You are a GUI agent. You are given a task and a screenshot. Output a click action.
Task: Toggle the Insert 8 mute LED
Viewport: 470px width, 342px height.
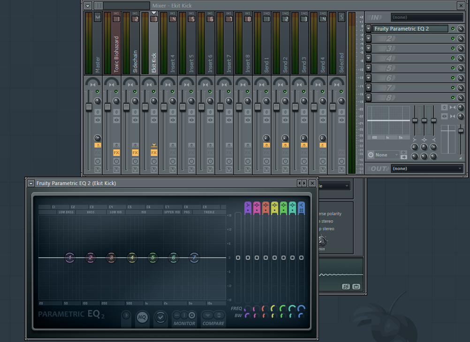click(x=248, y=91)
